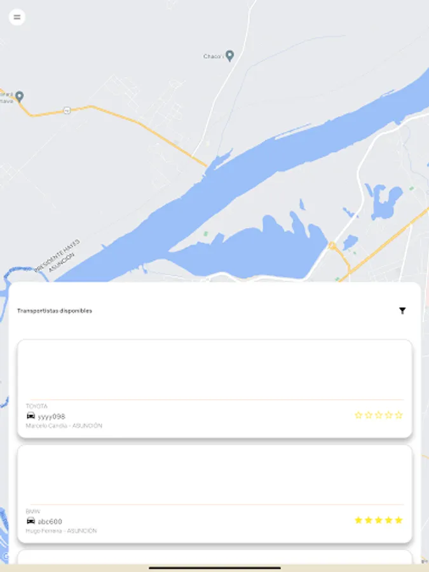Screen dimensions: 429x572
Task: Click fifth filled star on BMW card
Action: coord(398,520)
